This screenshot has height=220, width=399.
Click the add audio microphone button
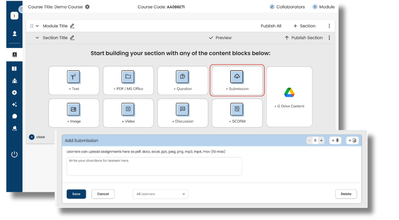tap(335, 140)
